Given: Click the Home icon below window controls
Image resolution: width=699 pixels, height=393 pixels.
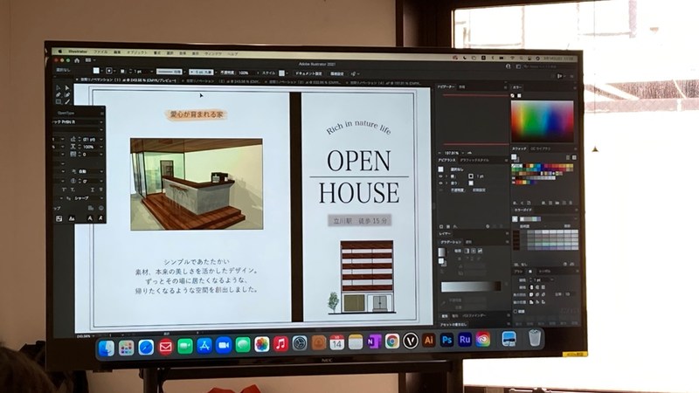Looking at the screenshot, I should (77, 60).
